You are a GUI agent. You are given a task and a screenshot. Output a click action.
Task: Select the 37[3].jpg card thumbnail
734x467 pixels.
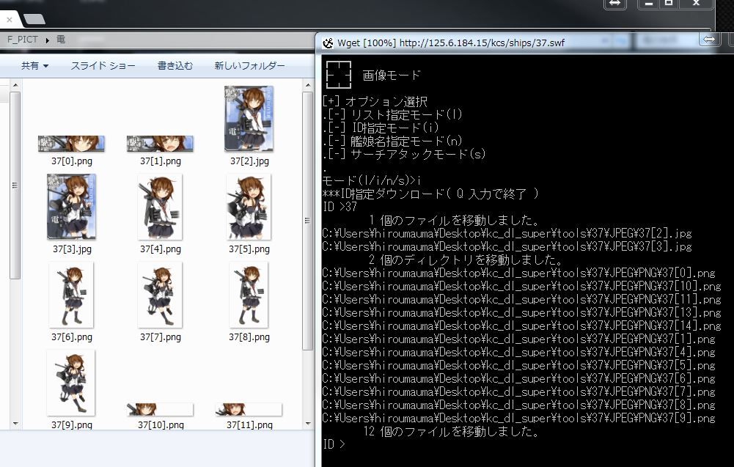click(x=71, y=206)
